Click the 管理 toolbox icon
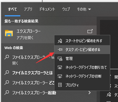This screenshot has width=118, height=102. click(60, 59)
